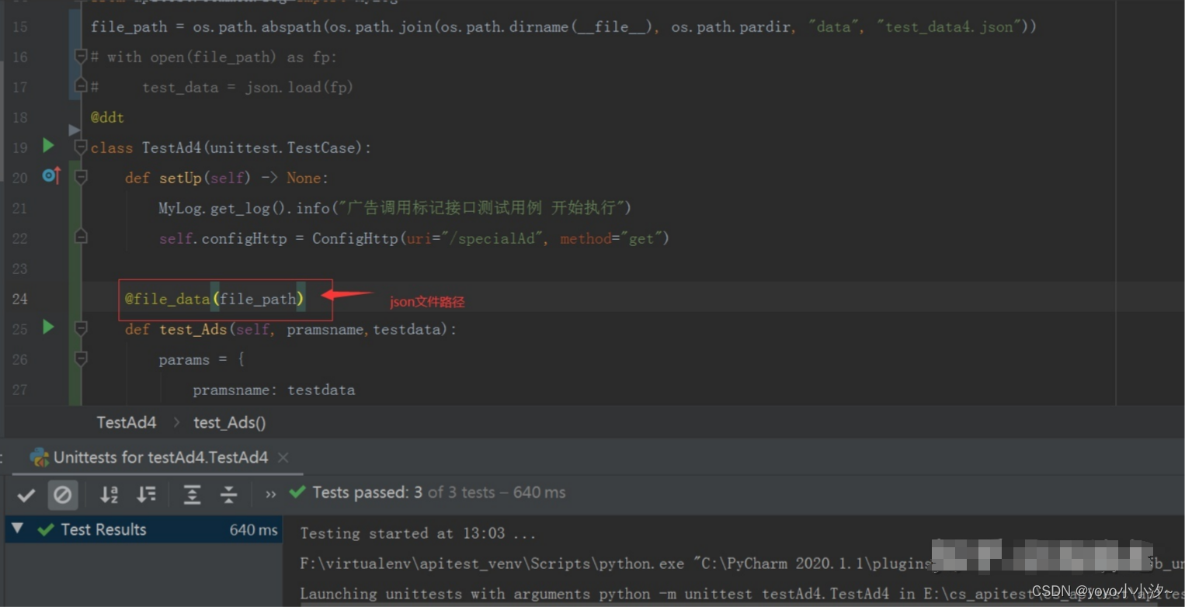Collapse the setUp method via gutter fold arrow
Image resolution: width=1185 pixels, height=607 pixels.
pyautogui.click(x=80, y=176)
